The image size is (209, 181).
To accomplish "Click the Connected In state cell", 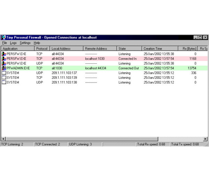I will (x=127, y=58).
